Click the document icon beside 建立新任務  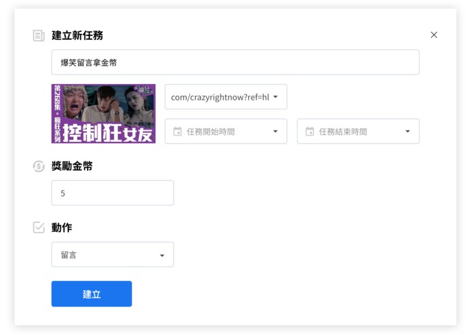39,35
